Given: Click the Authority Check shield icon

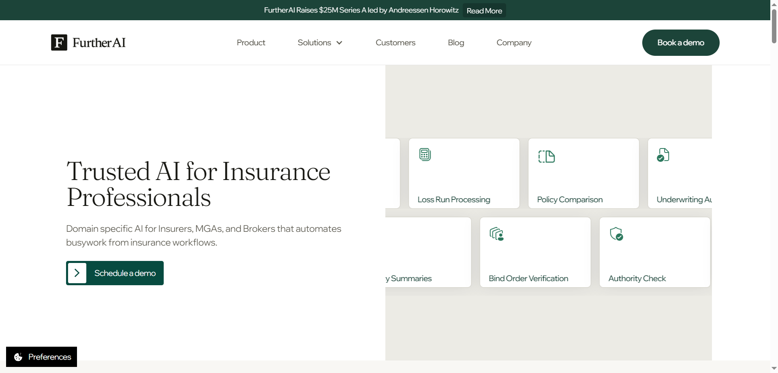Looking at the screenshot, I should pos(616,234).
